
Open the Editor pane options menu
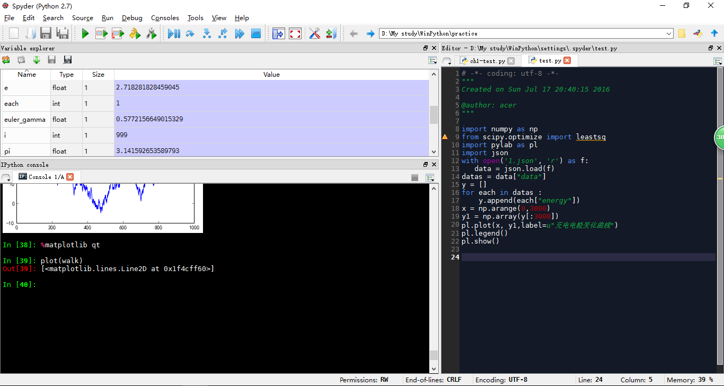(x=718, y=61)
